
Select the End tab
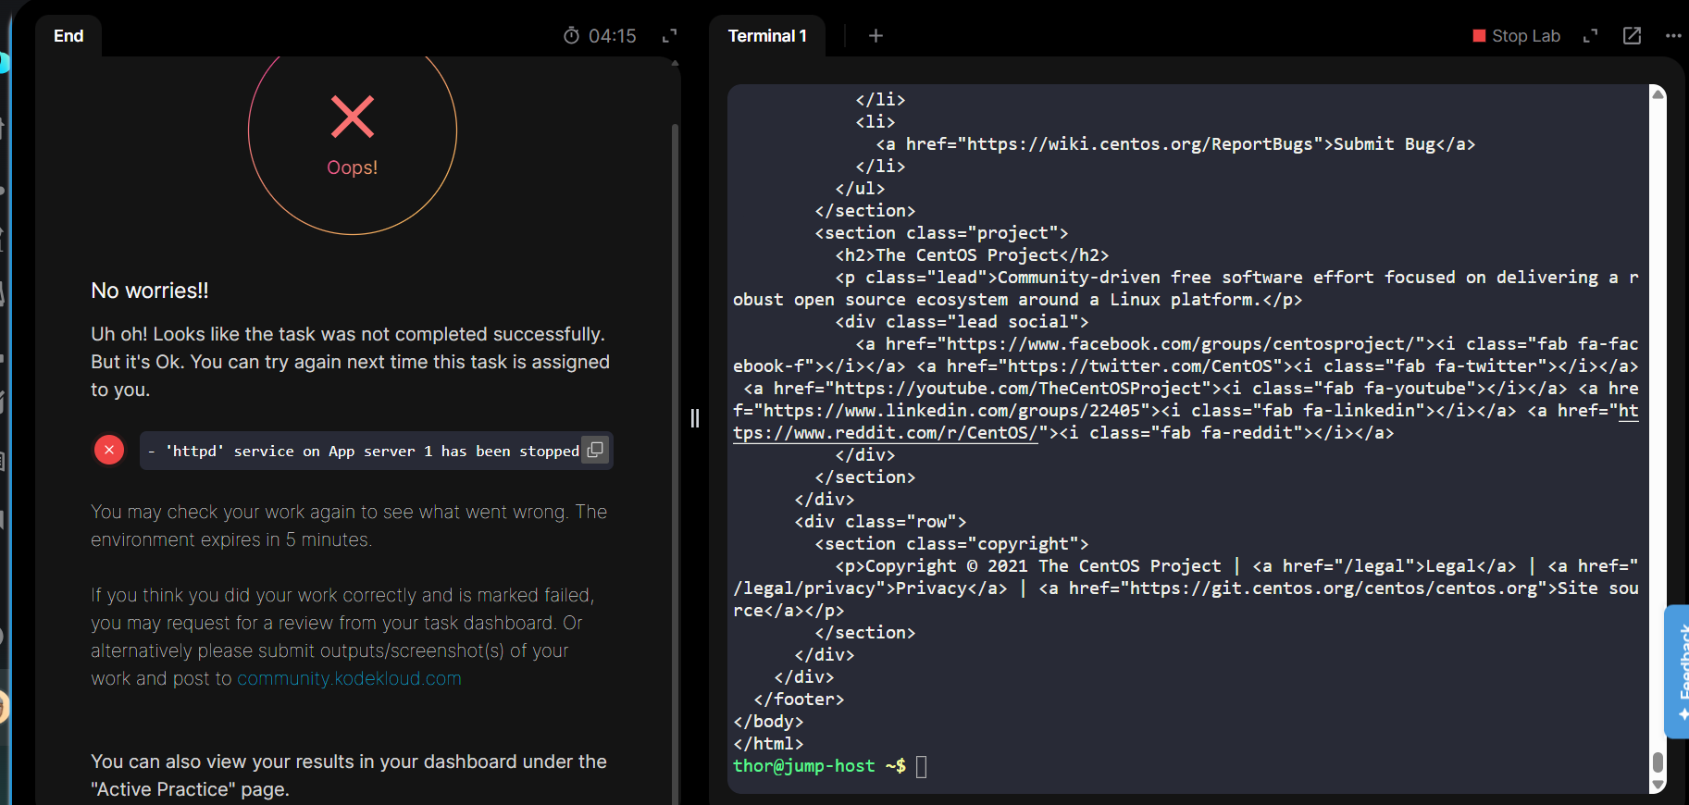click(68, 36)
